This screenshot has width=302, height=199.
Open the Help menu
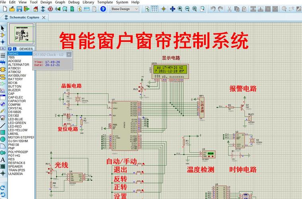[135, 2]
